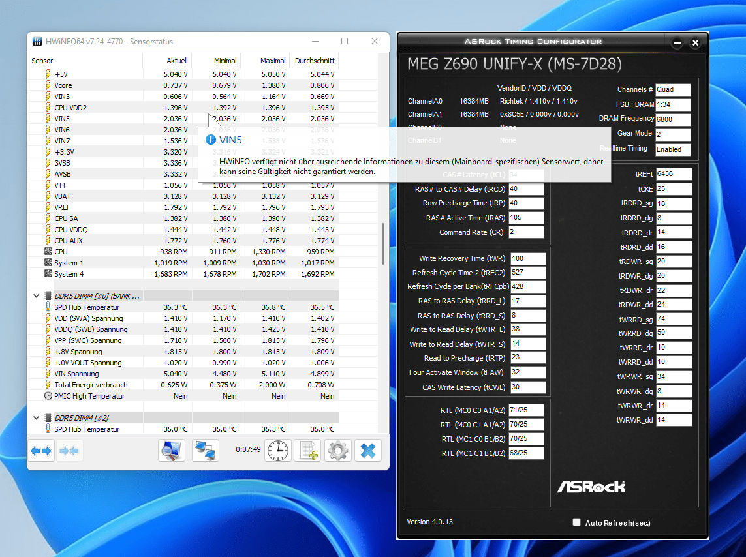Click the '4.480 V' VIN Spannung minimum value
The image size is (746, 557).
225,374
